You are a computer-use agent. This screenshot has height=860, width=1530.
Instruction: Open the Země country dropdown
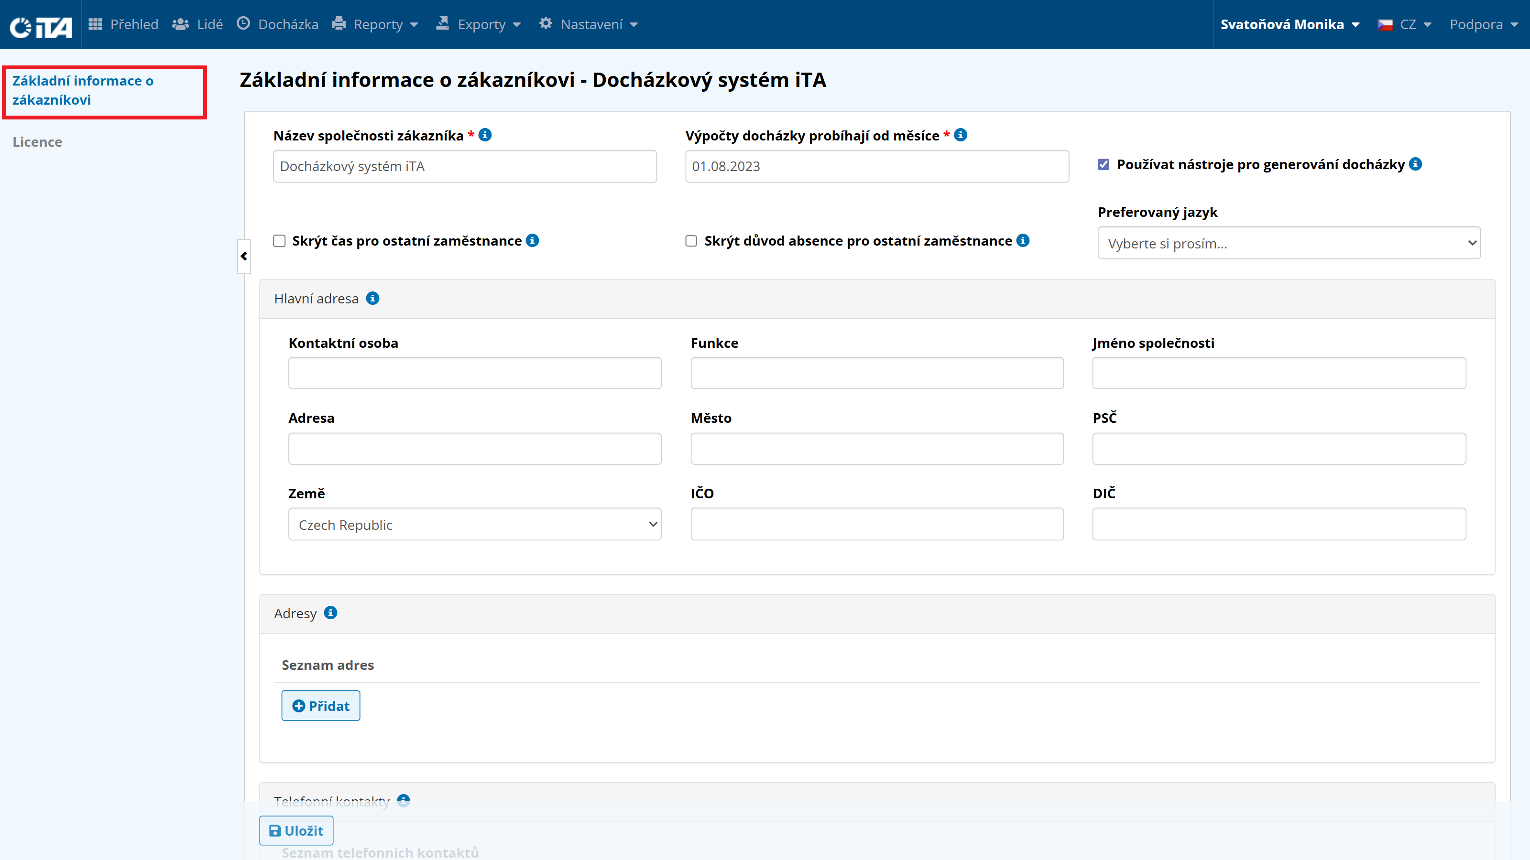click(475, 525)
